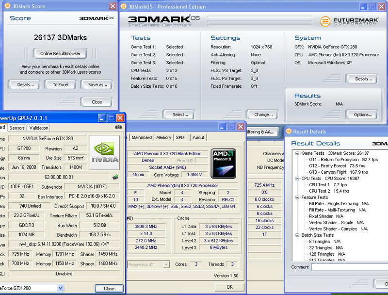Screen dimensions: 388x295
Task: Click the 3DMark Score window title icon
Action: tap(8, 6)
